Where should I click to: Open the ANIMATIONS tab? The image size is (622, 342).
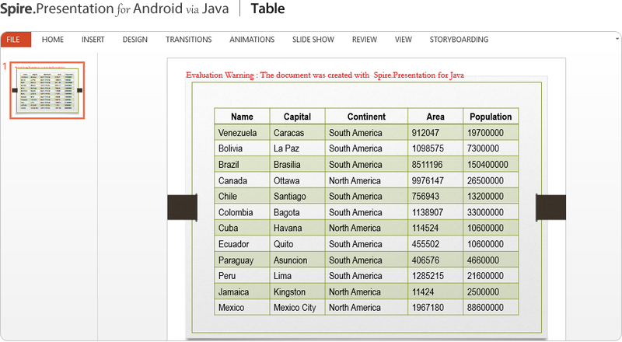click(251, 40)
